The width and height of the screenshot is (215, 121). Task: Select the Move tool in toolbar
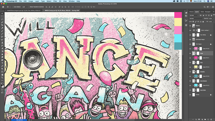[2, 13]
